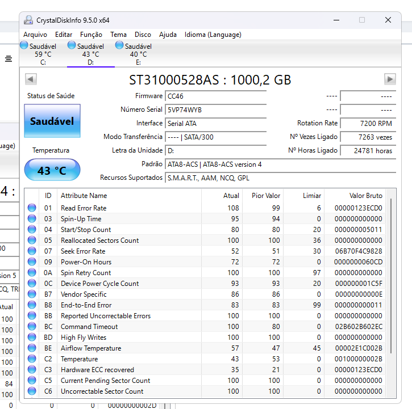The width and height of the screenshot is (412, 409).
Task: Go to previous disk with left arrow
Action: click(x=31, y=79)
